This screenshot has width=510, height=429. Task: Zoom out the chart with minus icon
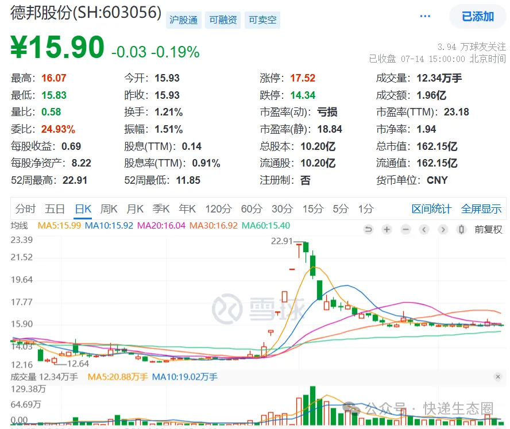405,230
